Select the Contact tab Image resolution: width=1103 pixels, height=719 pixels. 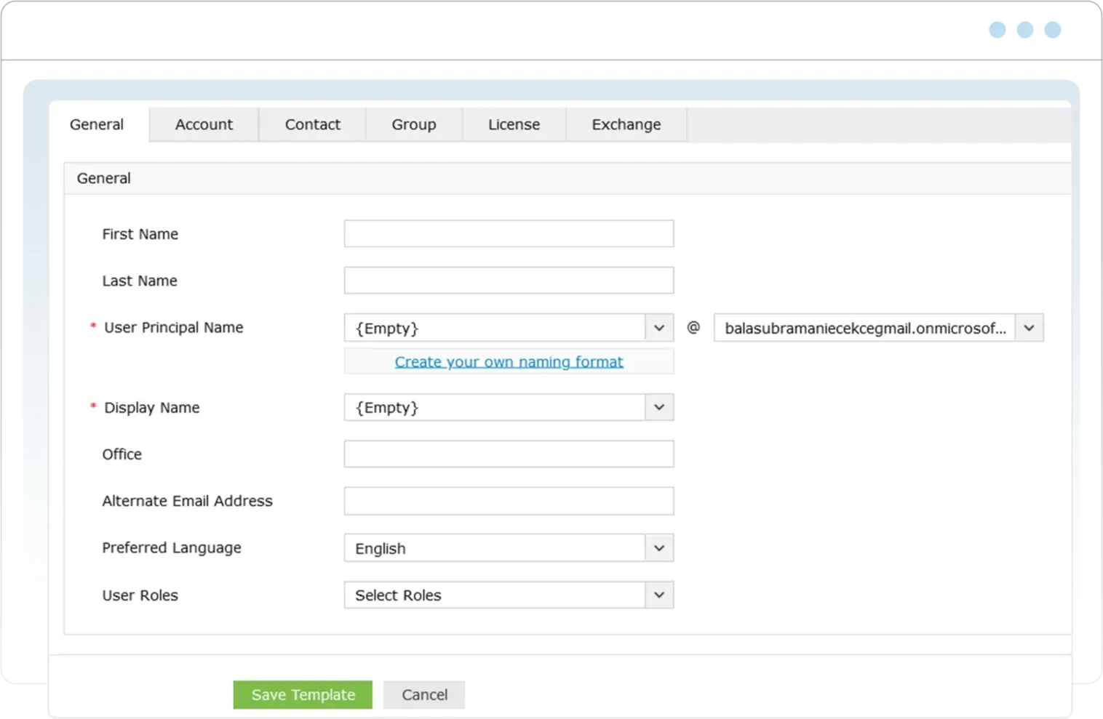(313, 124)
